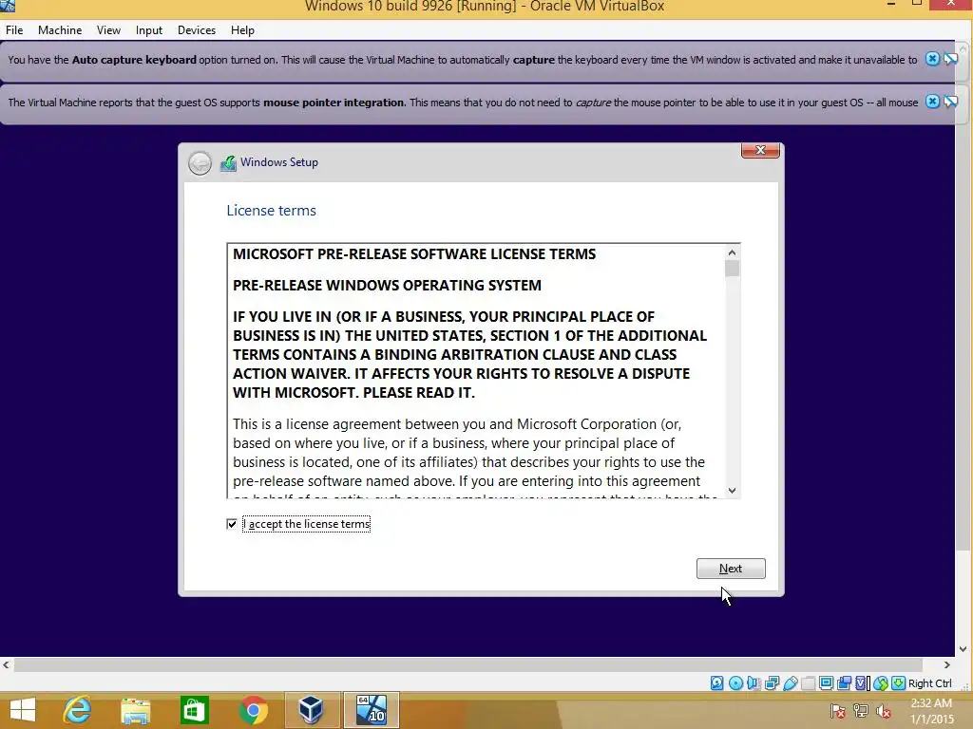
Task: Click the Right Ctrl host key label
Action: click(x=929, y=683)
